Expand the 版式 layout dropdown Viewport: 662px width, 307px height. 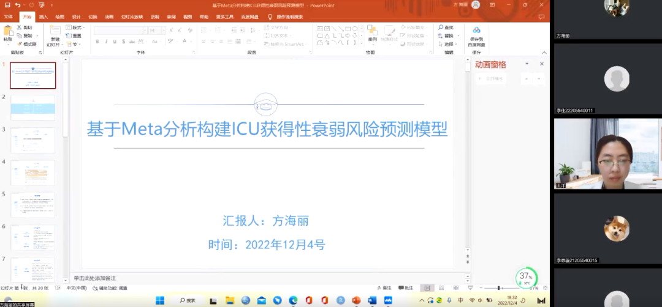coord(77,28)
